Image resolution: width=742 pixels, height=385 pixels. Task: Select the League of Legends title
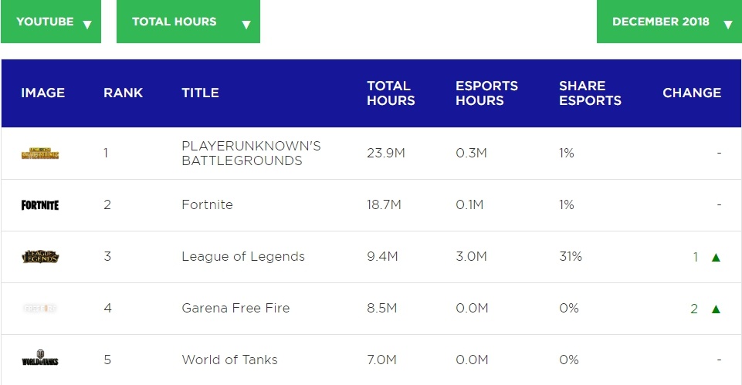[x=243, y=257]
